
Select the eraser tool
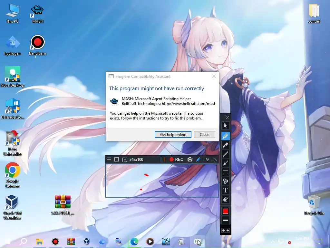(225, 199)
